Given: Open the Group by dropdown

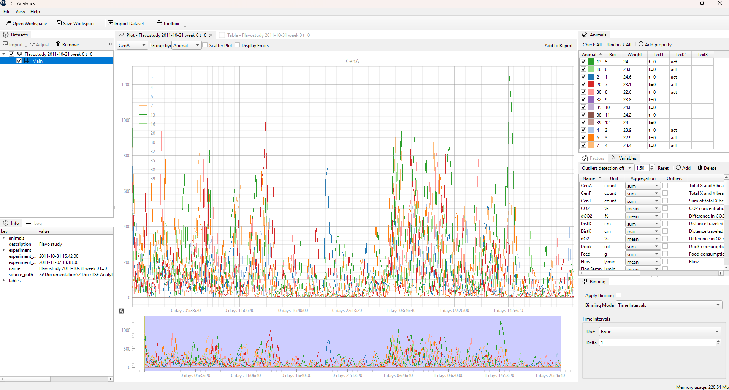Looking at the screenshot, I should click(x=186, y=45).
